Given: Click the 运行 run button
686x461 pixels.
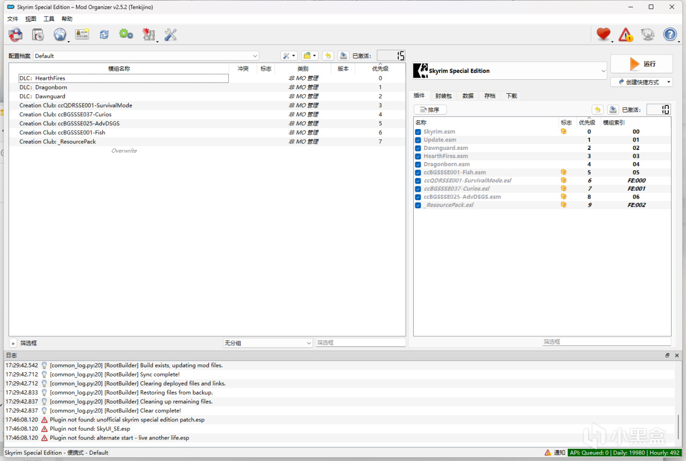Looking at the screenshot, I should [x=642, y=64].
